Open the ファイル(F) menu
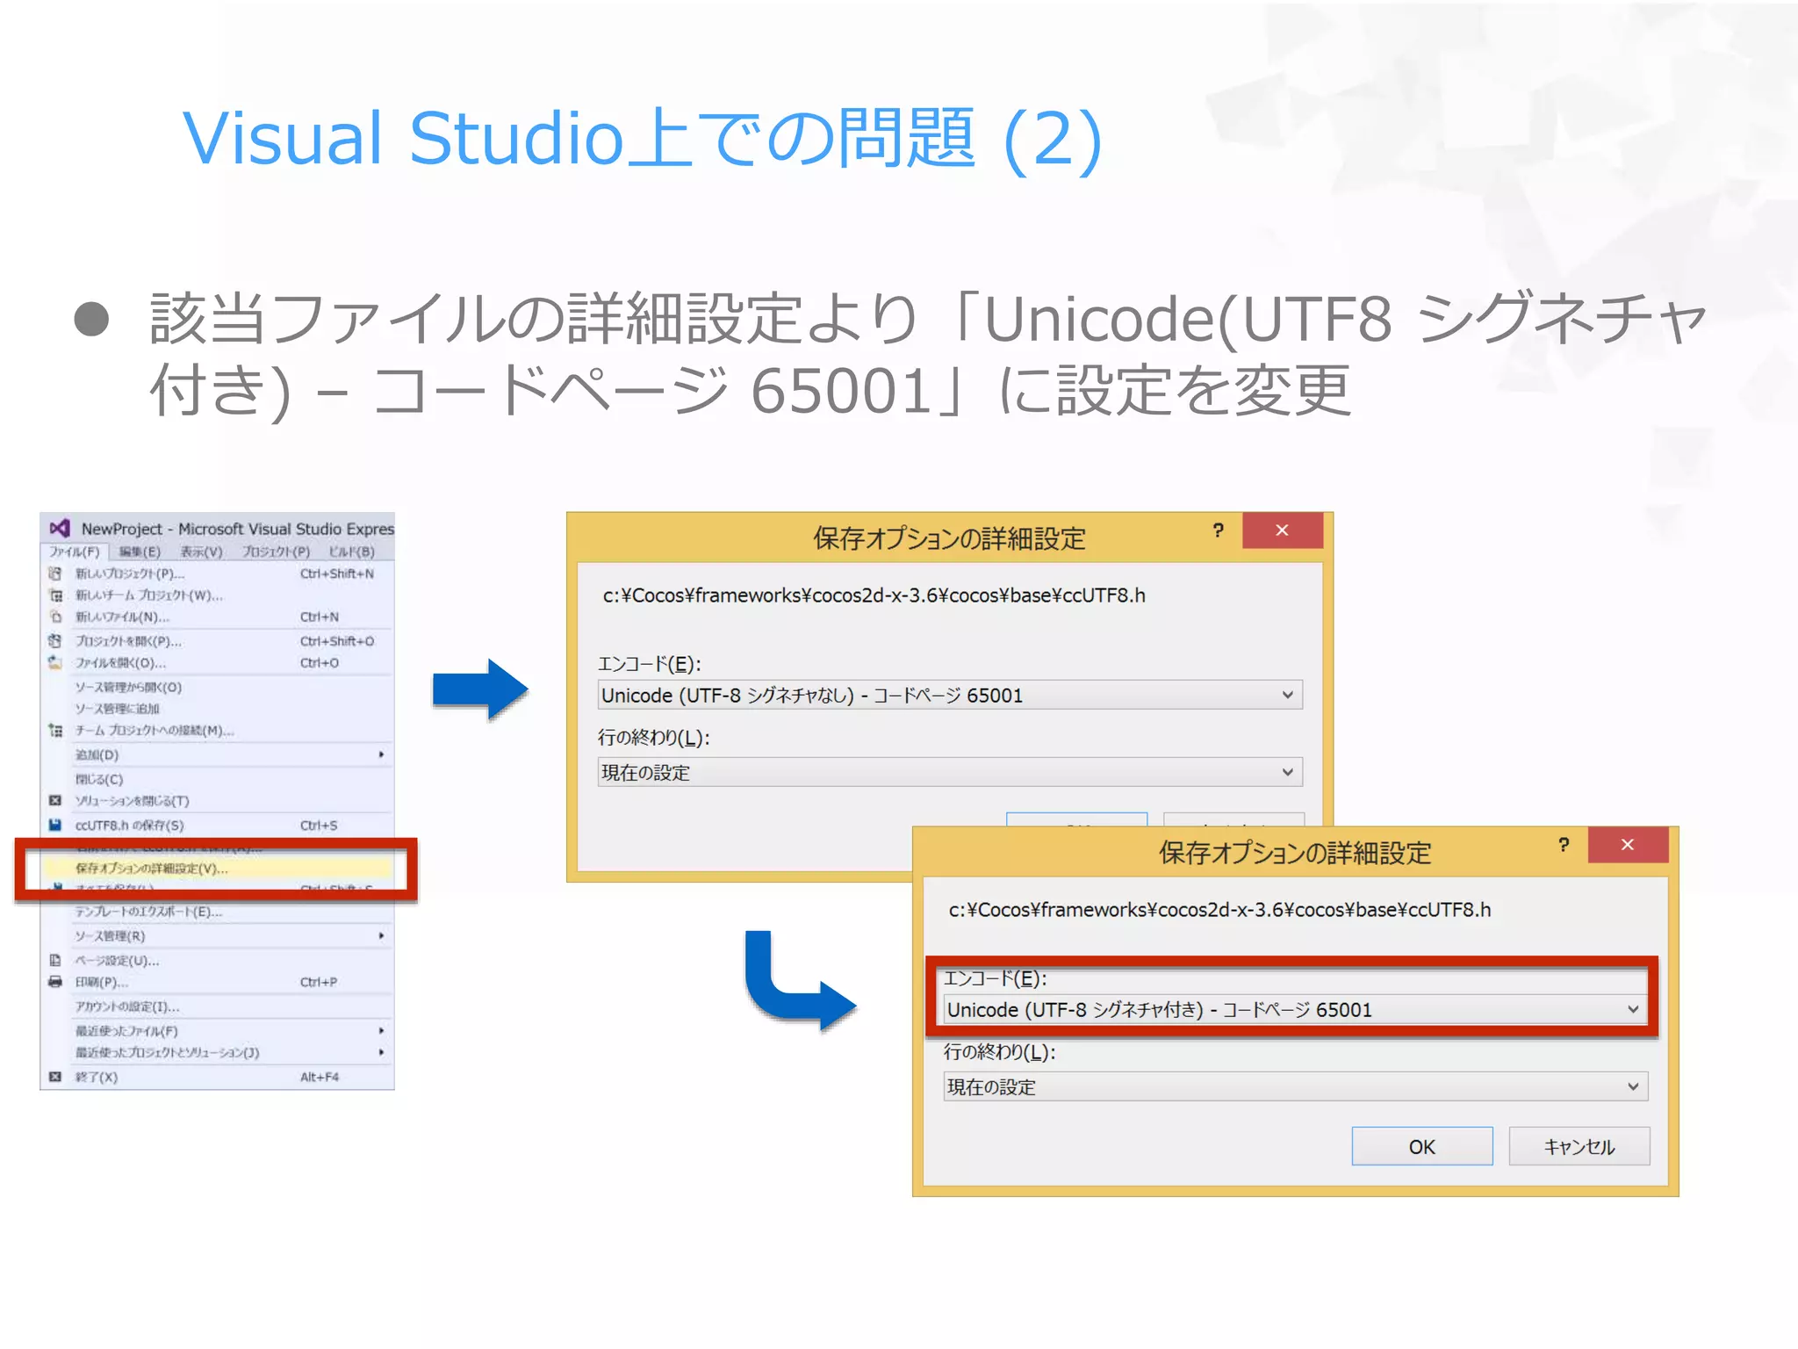 pos(74,552)
